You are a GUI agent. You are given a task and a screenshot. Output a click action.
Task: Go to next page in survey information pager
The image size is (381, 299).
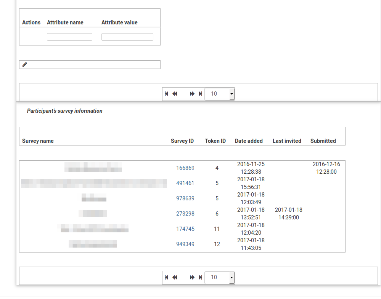pyautogui.click(x=192, y=277)
